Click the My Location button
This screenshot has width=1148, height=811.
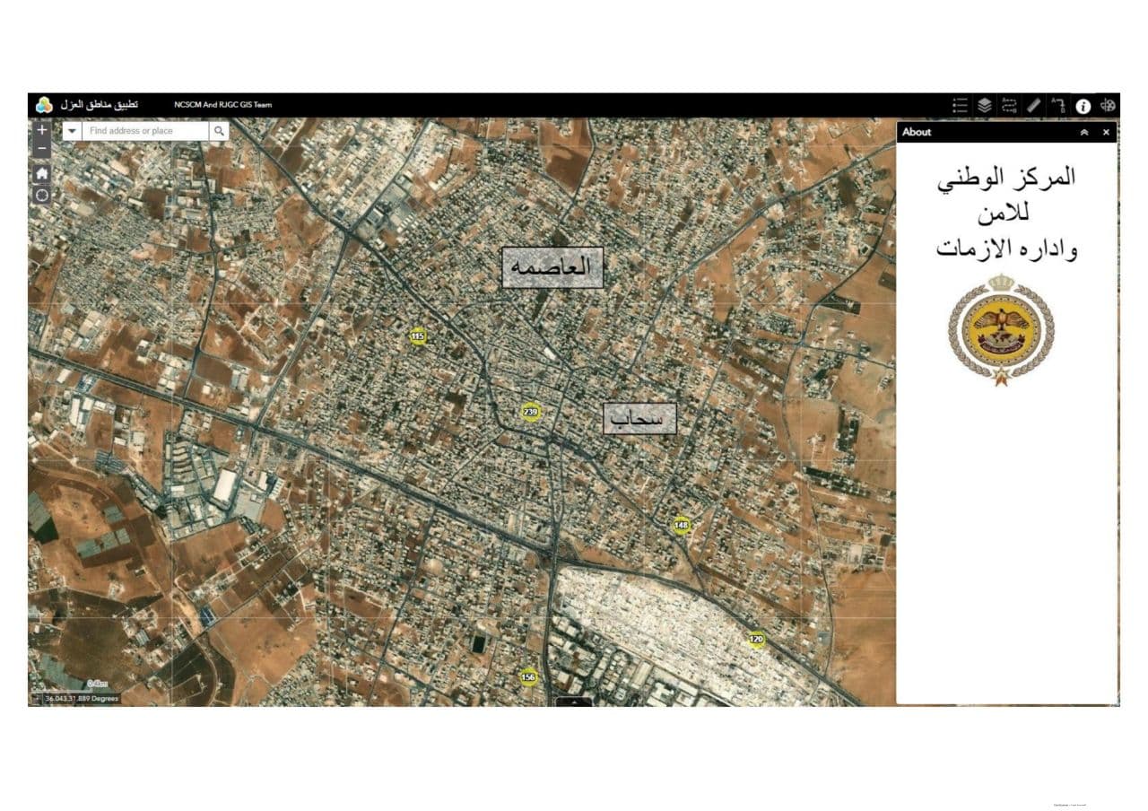(x=42, y=195)
